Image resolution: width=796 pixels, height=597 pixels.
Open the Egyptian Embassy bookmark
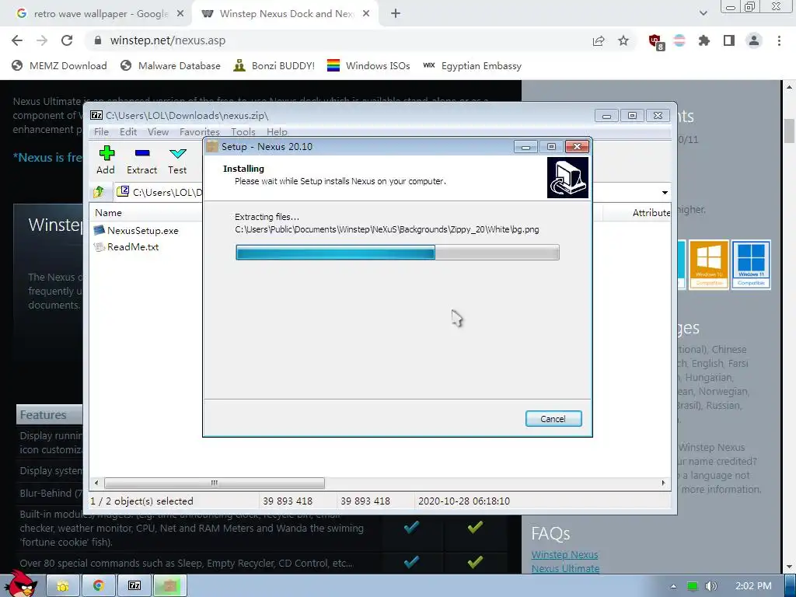[472, 66]
